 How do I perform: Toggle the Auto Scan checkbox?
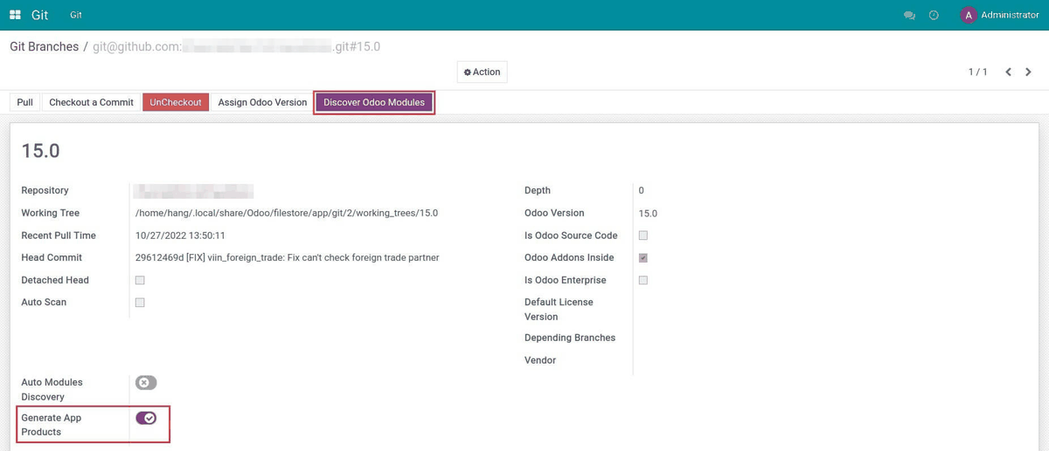[x=140, y=302]
